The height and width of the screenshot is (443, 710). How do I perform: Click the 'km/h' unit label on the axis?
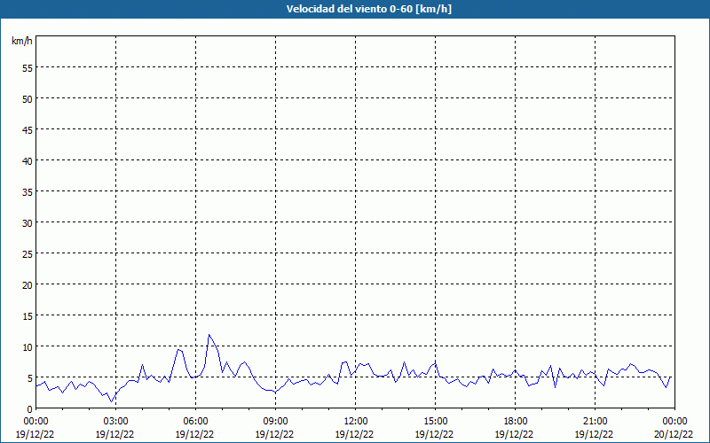coord(22,41)
